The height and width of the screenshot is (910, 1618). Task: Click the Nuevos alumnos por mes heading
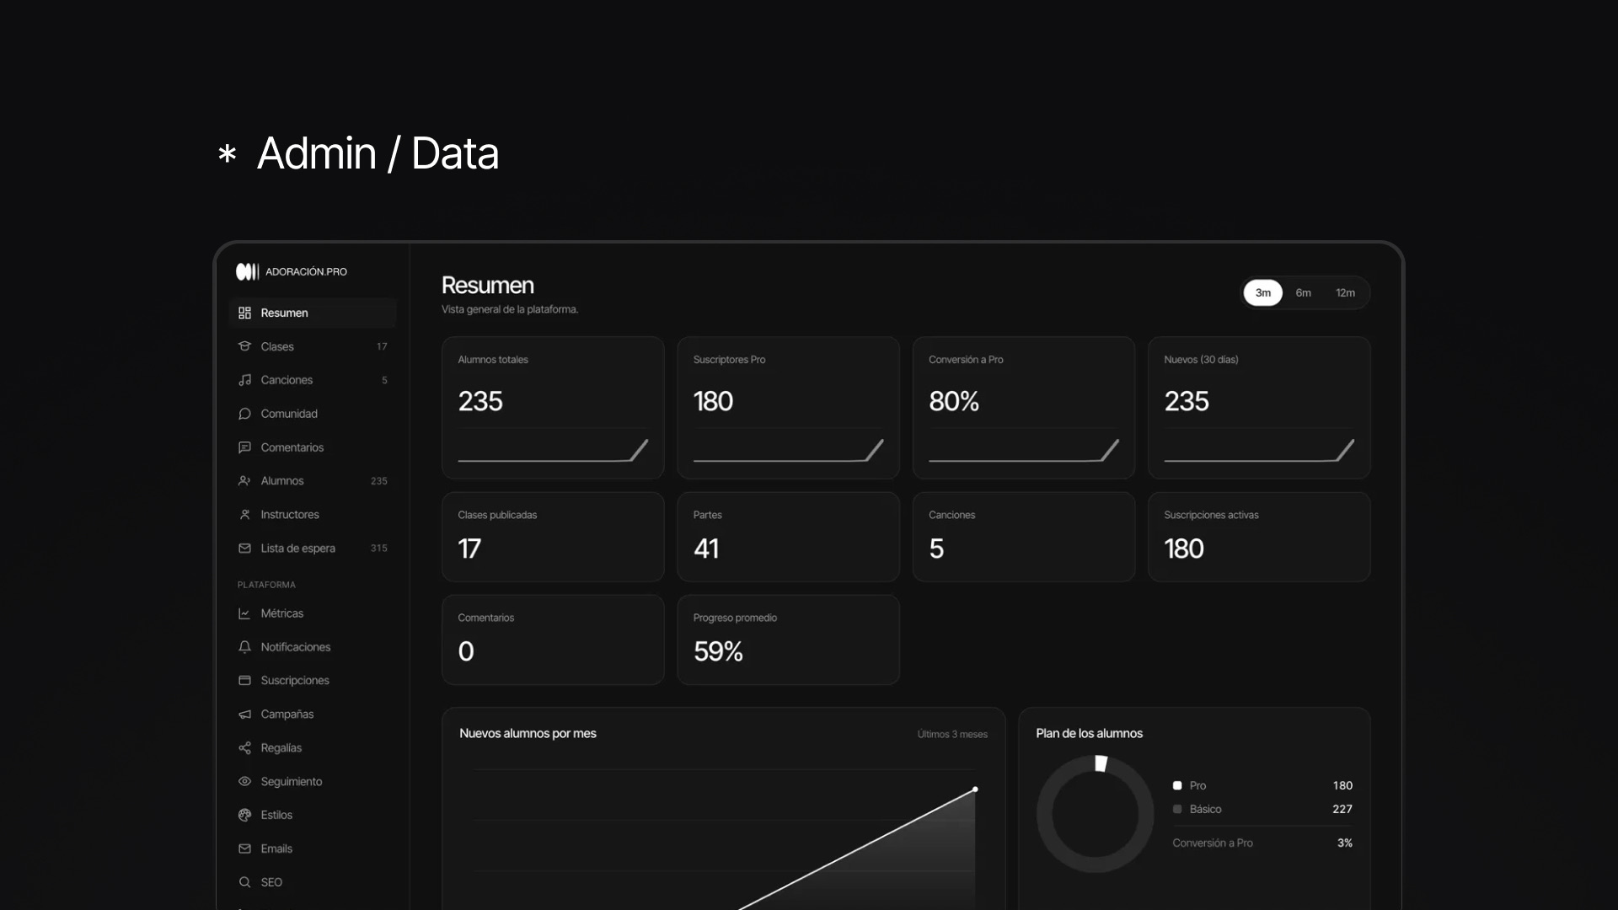point(528,733)
